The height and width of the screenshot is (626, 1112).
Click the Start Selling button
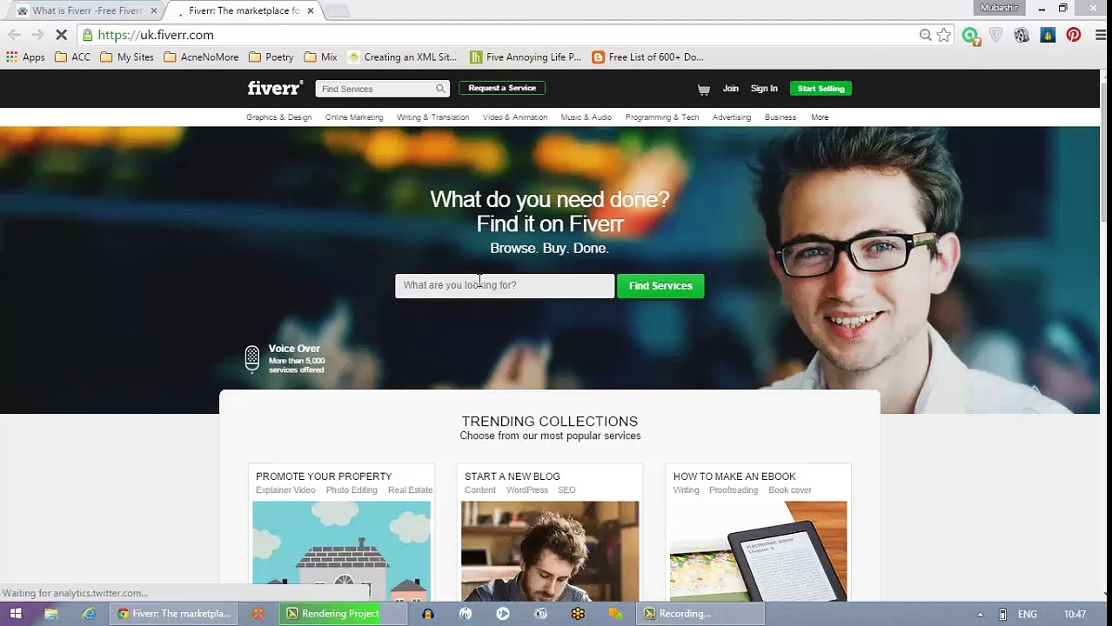821,89
